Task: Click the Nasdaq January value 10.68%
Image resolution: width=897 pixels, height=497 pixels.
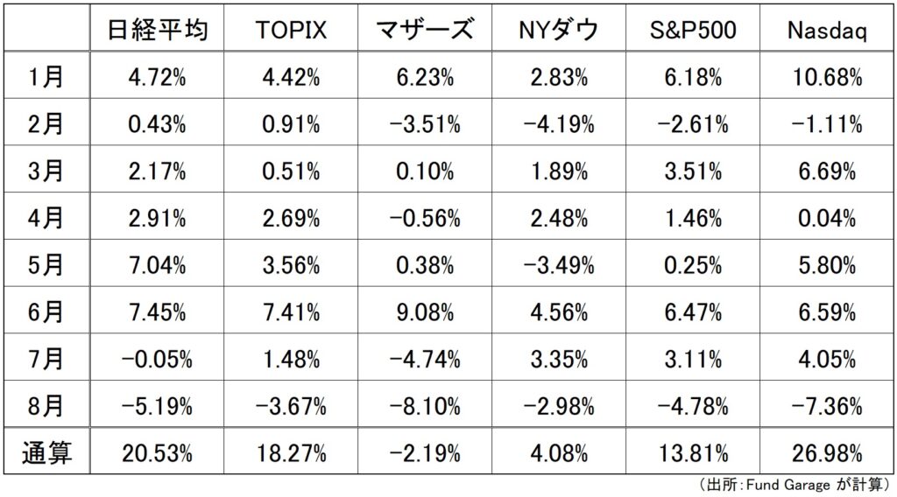Action: click(x=825, y=77)
